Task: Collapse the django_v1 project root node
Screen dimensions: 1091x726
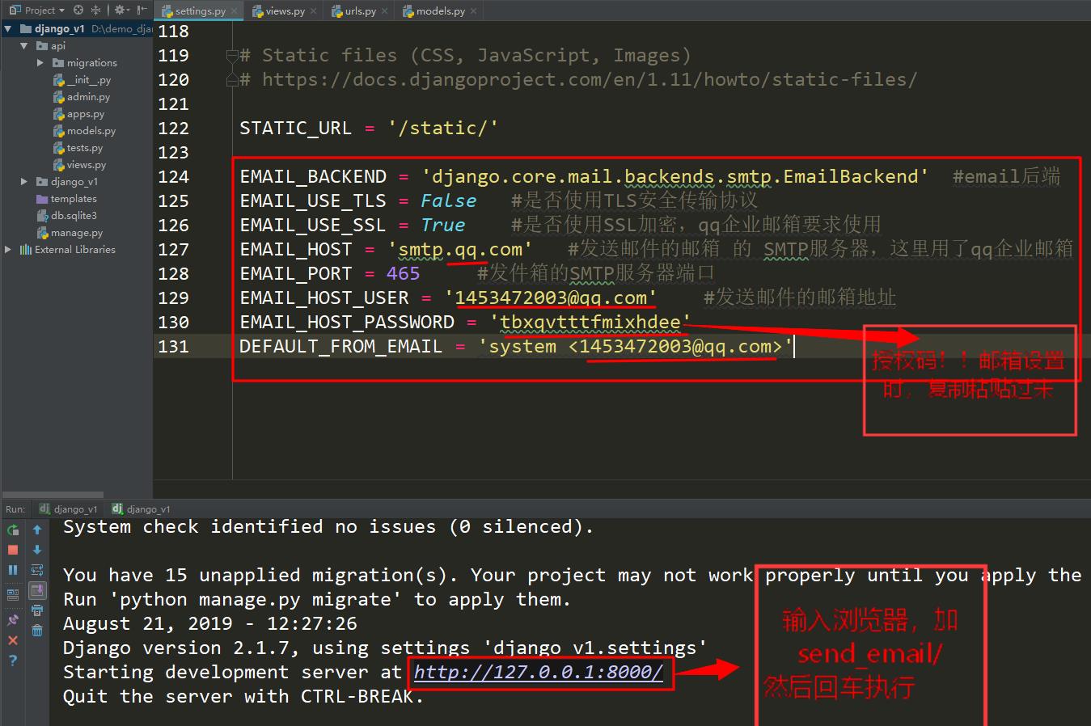Action: tap(7, 28)
